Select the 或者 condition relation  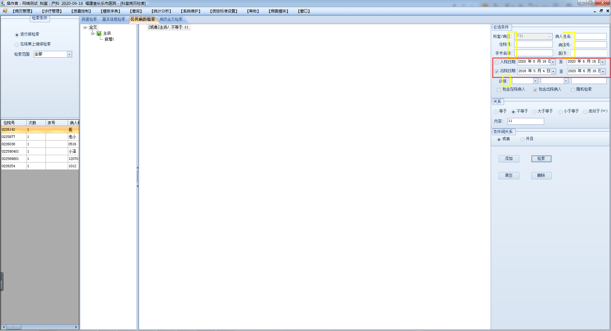point(499,139)
